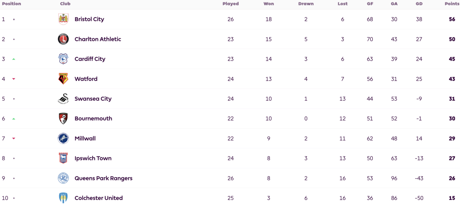Open the Queens Park Rangers badge
460x204 pixels.
(x=63, y=178)
